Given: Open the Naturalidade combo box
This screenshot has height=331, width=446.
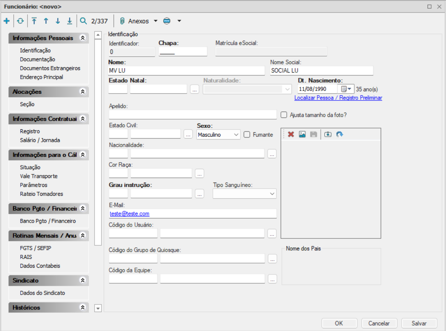Looking at the screenshot, I should point(247,89).
